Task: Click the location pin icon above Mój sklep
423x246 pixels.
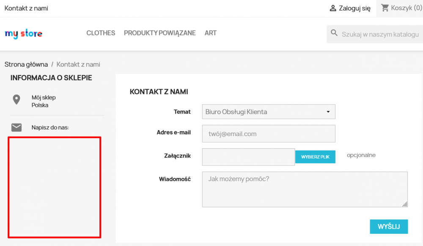Action: pos(16,100)
